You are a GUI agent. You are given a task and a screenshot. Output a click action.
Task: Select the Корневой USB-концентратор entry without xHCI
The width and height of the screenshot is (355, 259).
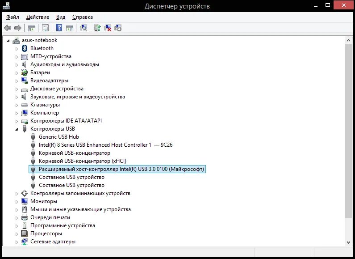click(75, 153)
